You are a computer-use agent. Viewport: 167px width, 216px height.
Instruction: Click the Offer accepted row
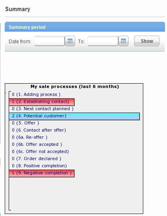pos(37,145)
